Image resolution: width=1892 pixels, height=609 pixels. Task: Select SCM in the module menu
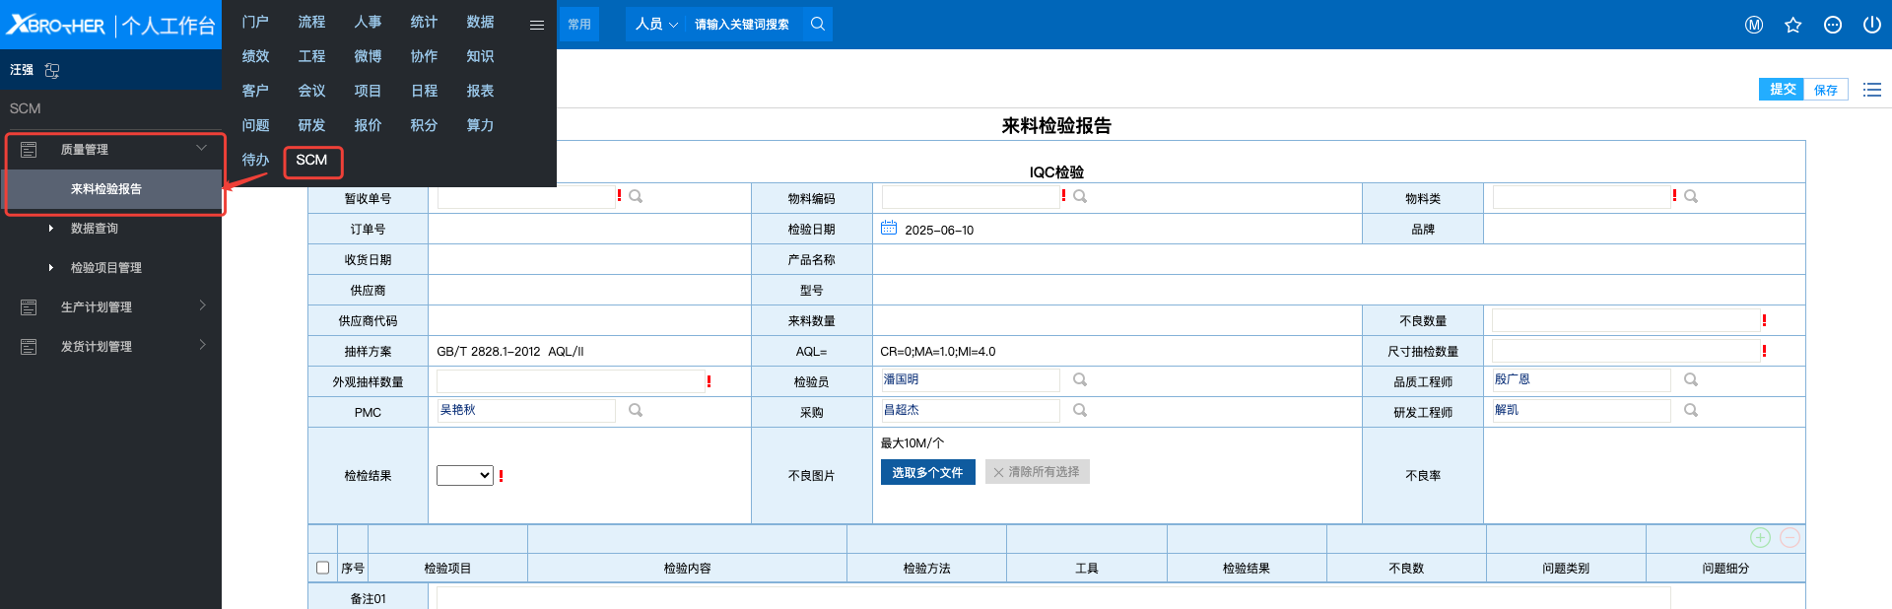coord(311,161)
